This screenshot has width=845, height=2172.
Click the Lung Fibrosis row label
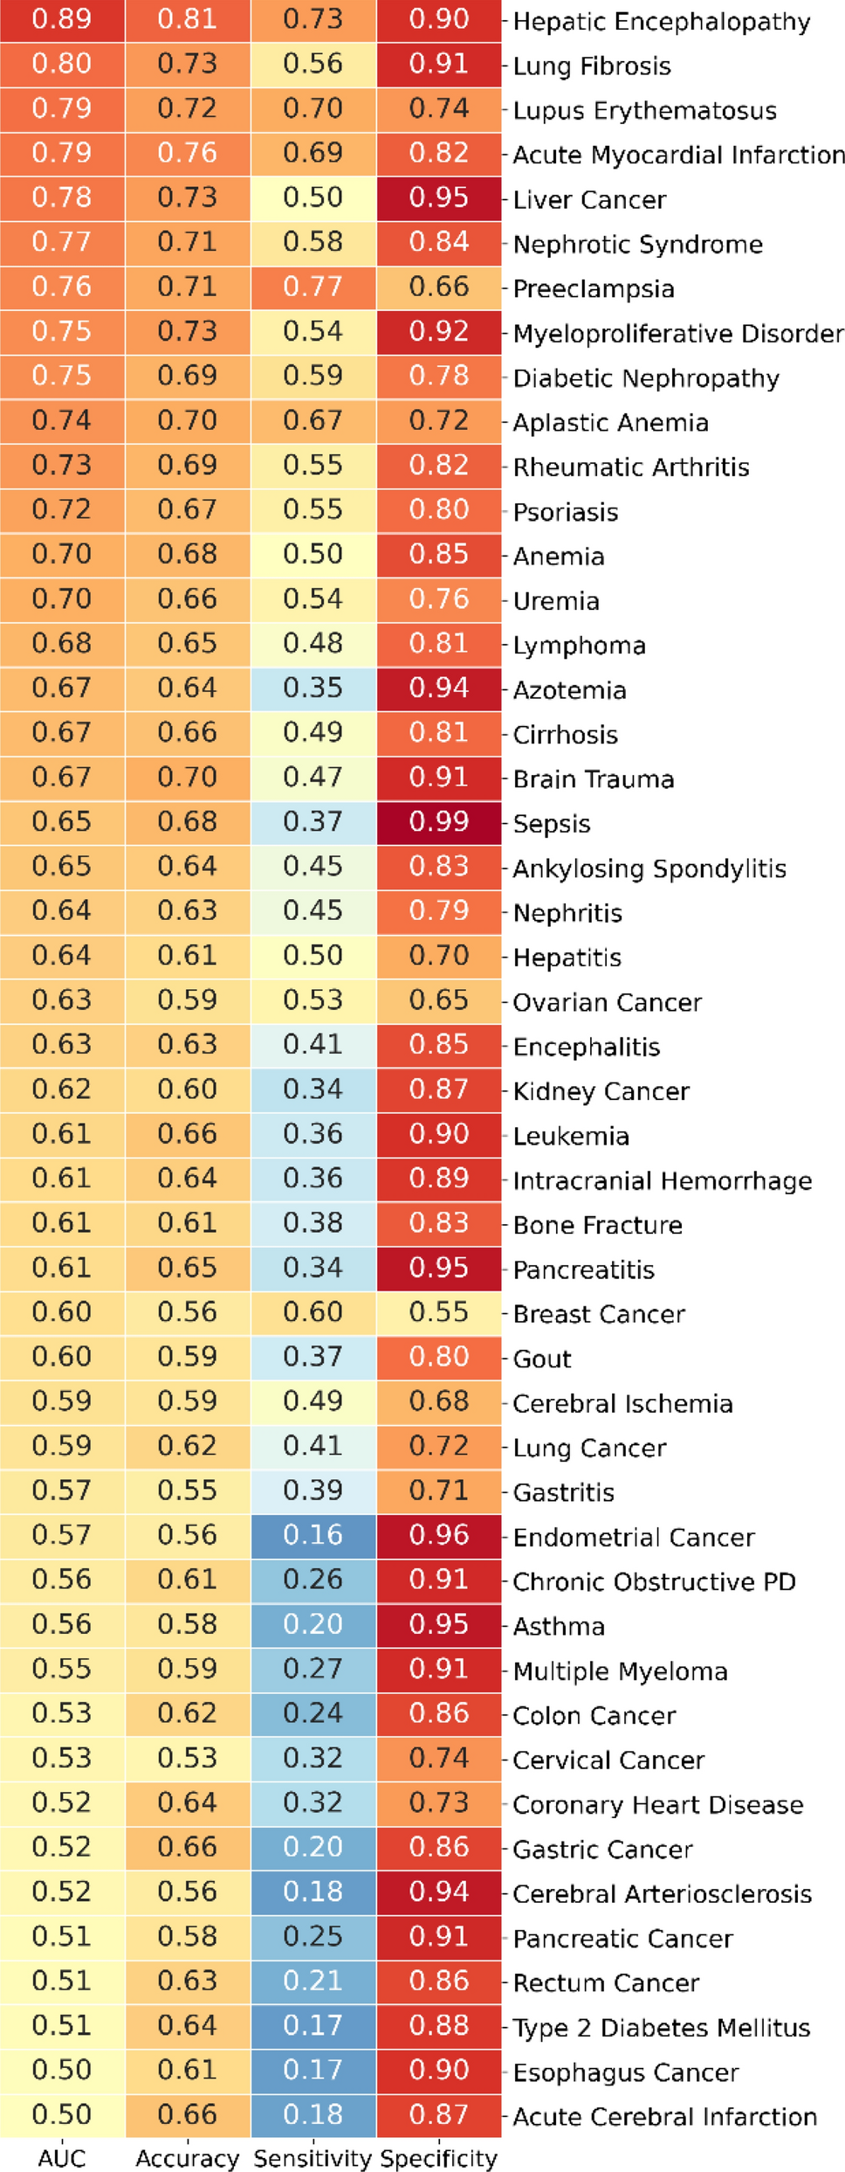(x=592, y=66)
